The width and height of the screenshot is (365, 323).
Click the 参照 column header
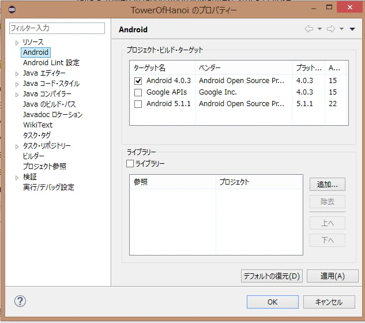point(172,182)
